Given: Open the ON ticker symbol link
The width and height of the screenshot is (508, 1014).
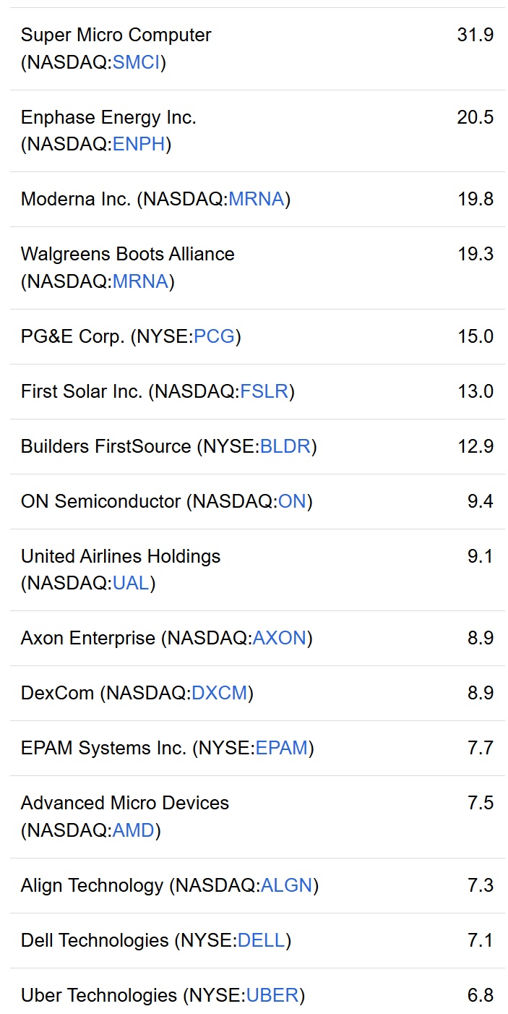Looking at the screenshot, I should [x=292, y=502].
